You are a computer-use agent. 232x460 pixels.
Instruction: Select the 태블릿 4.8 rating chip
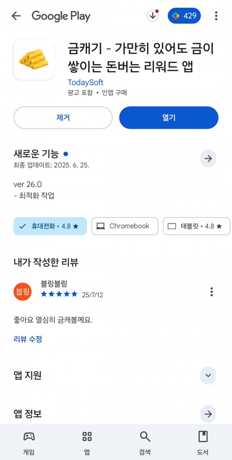click(196, 226)
